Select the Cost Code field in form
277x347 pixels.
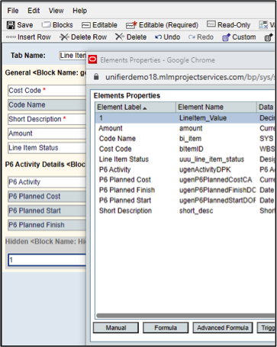47,91
